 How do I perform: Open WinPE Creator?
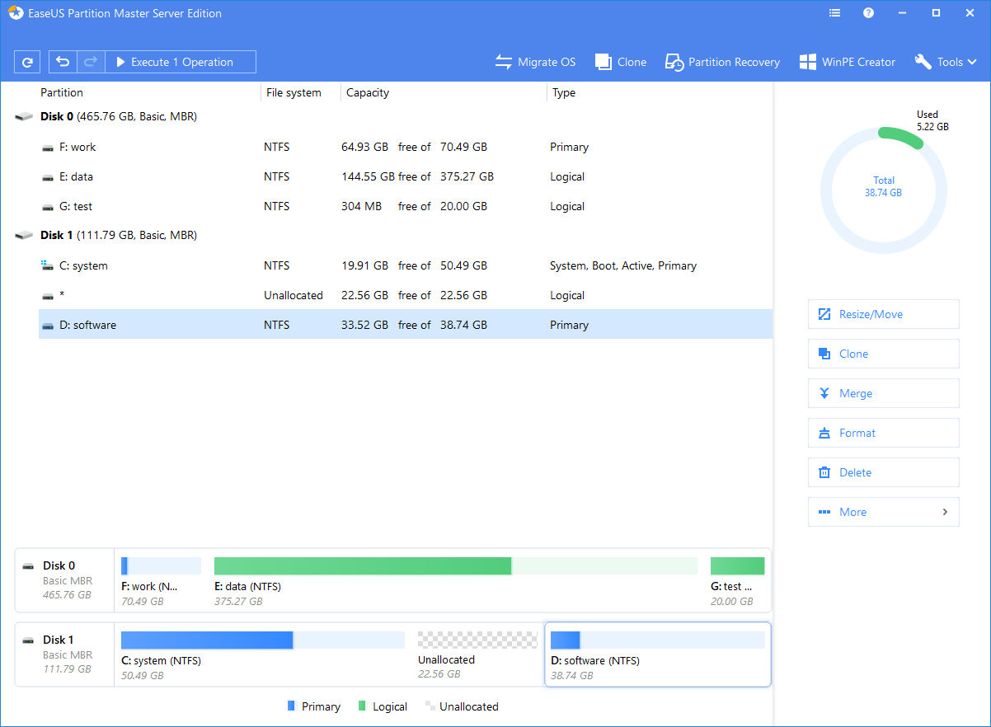coord(847,61)
